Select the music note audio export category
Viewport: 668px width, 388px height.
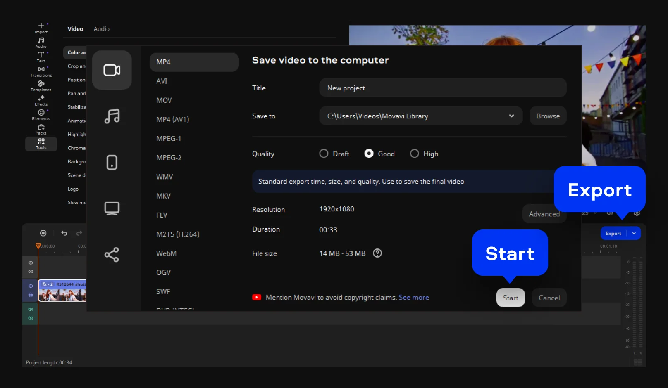[x=112, y=116]
